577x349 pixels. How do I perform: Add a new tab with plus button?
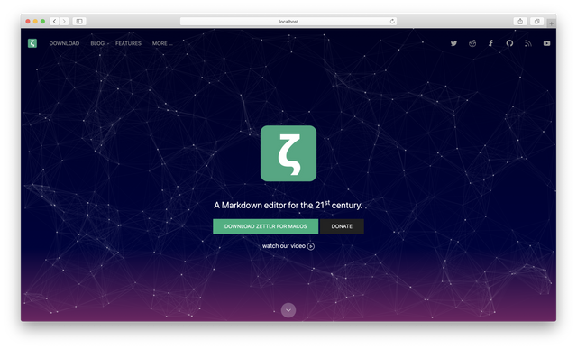tap(551, 23)
